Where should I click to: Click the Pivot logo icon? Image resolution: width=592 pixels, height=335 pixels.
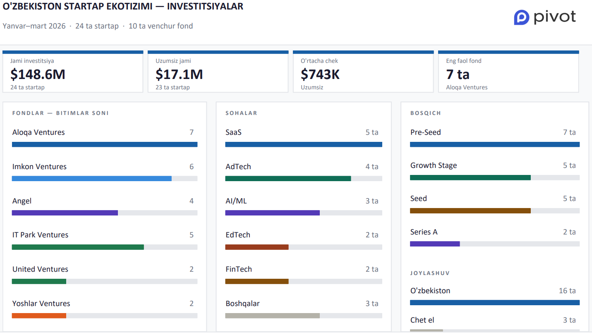click(x=522, y=17)
